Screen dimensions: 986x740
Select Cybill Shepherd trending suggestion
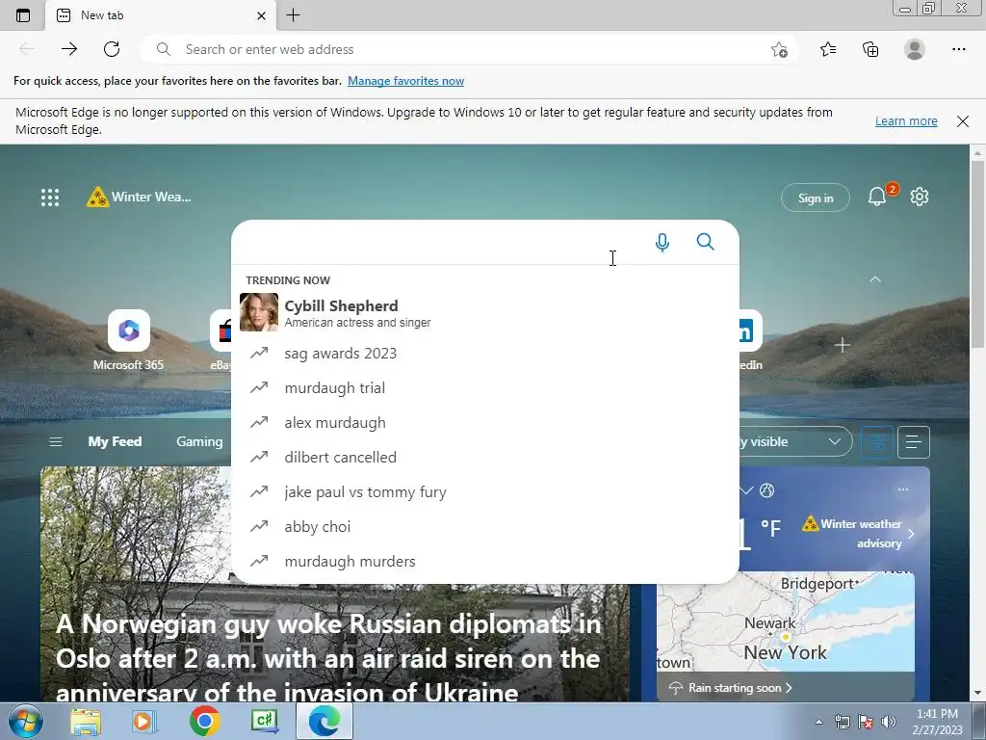(x=485, y=312)
